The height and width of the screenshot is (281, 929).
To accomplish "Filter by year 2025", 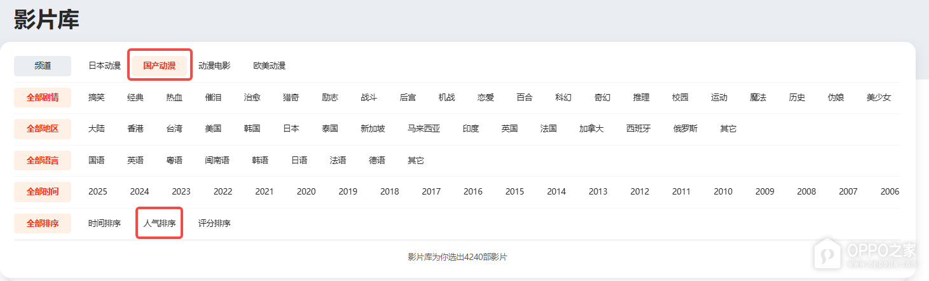I will 98,191.
